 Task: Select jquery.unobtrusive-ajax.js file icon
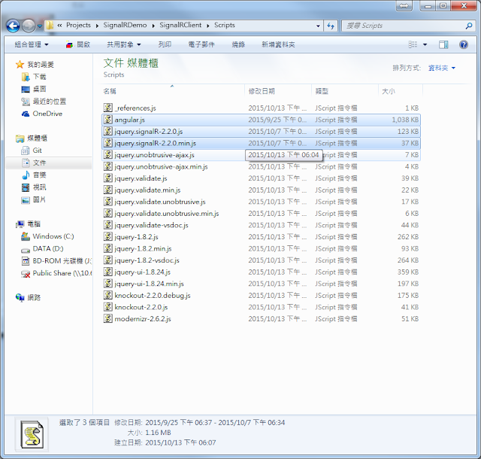point(107,154)
